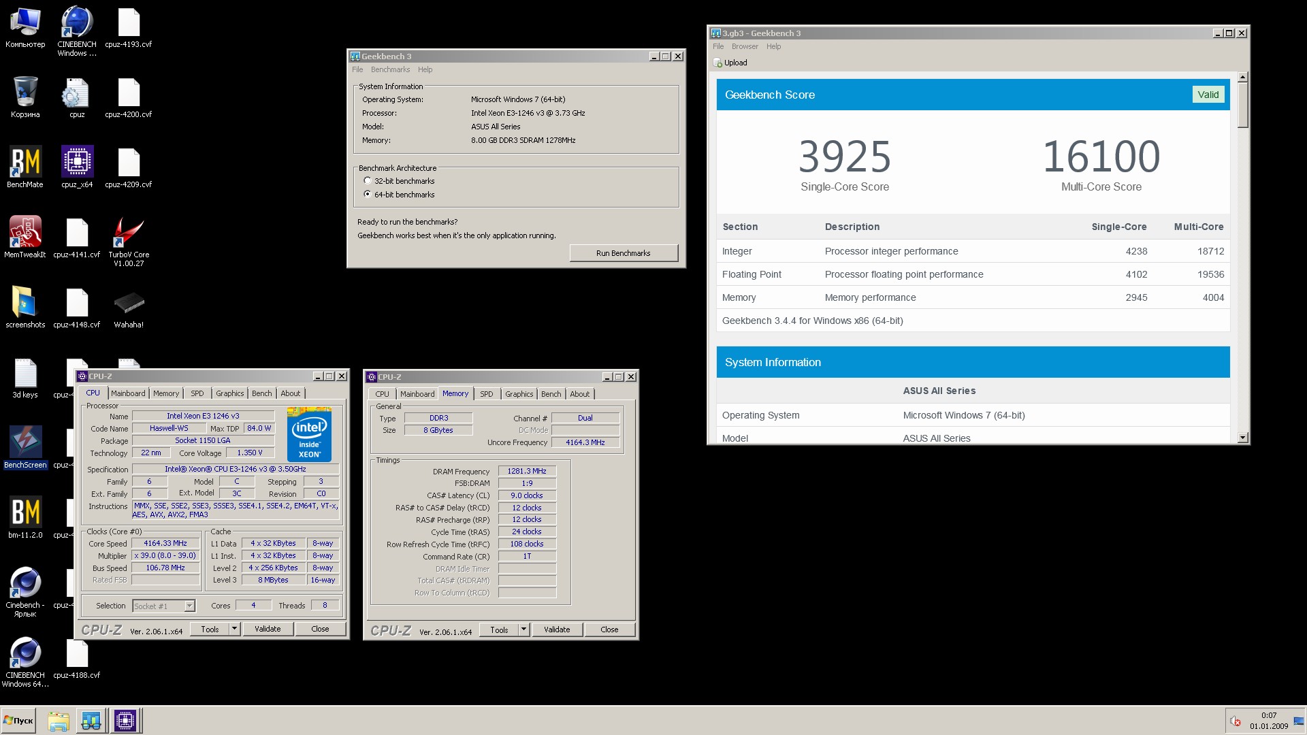Launch the BenchMate shortcut icon
The height and width of the screenshot is (735, 1307).
25,167
